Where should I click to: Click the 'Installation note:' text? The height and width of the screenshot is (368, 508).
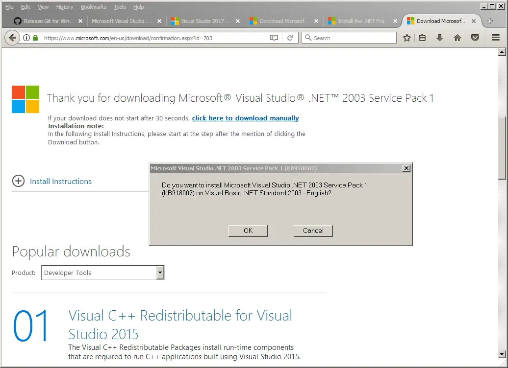click(76, 126)
